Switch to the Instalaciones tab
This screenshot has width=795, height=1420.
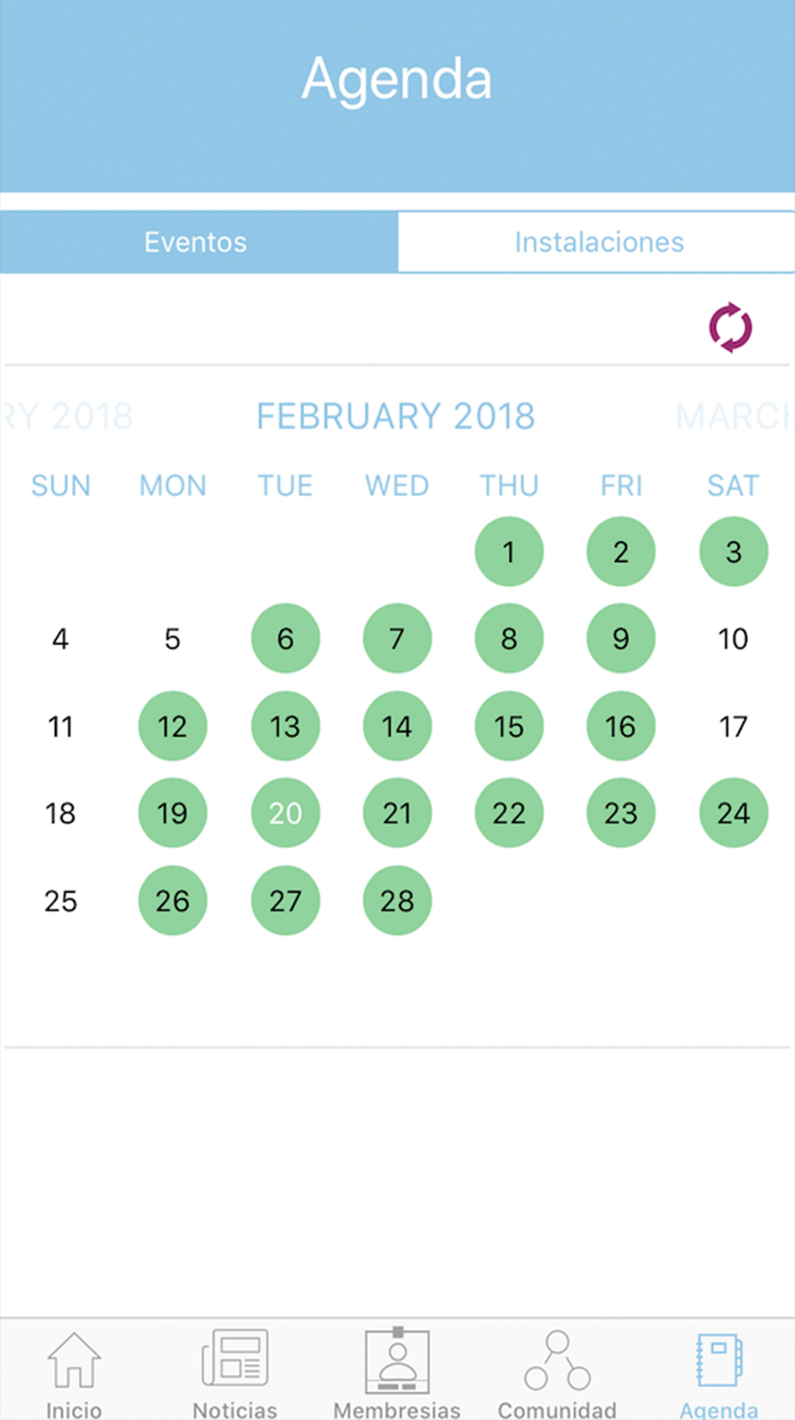tap(599, 242)
